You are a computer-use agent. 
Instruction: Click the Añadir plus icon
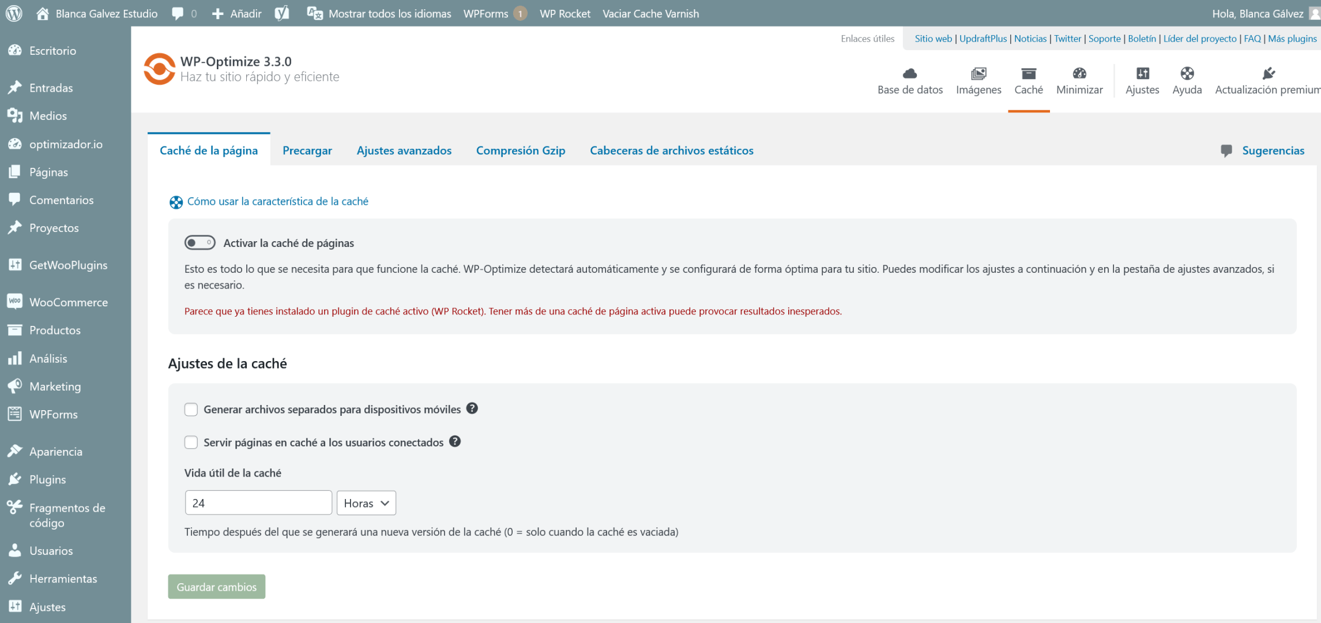tap(217, 14)
